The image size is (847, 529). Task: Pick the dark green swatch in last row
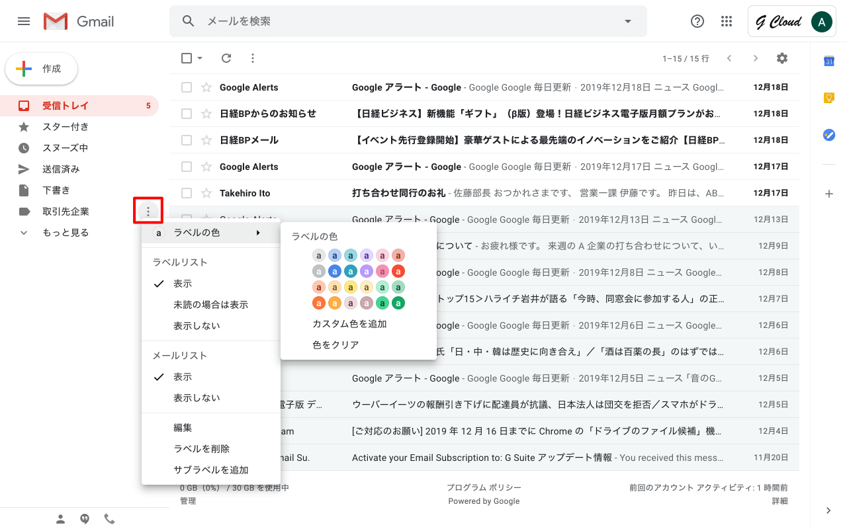tap(398, 303)
